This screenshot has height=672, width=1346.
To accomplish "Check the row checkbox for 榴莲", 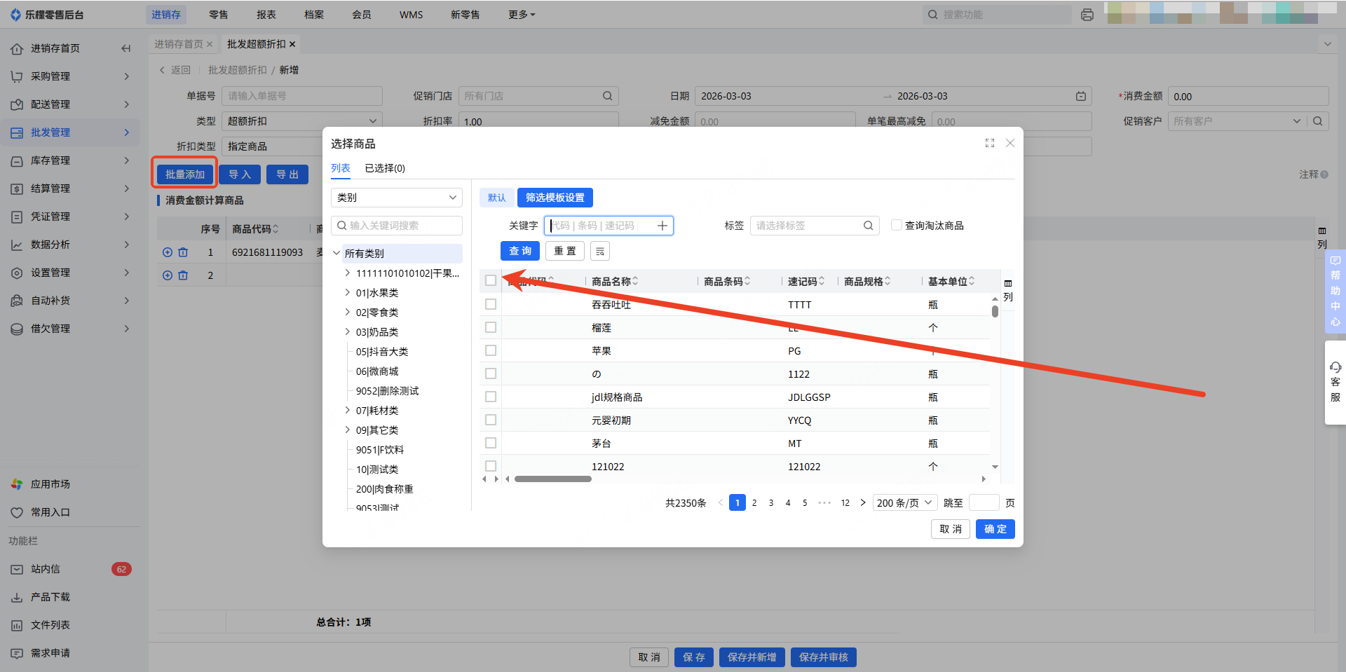I will point(491,327).
